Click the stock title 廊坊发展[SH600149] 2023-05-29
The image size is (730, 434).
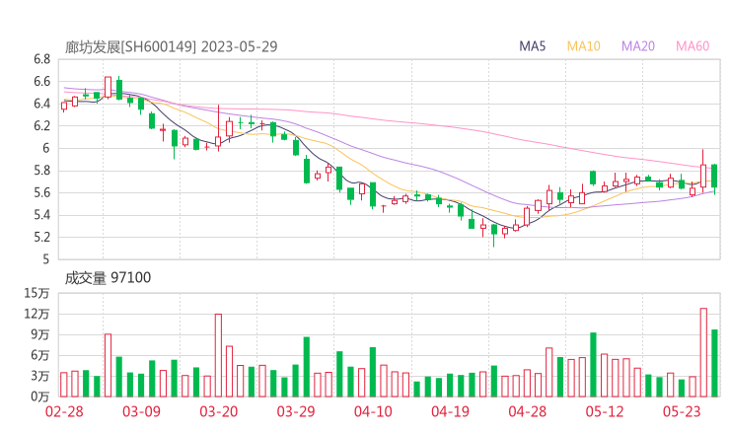click(171, 47)
